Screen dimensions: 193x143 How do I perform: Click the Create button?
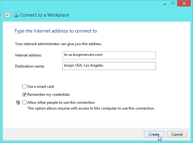(154, 134)
